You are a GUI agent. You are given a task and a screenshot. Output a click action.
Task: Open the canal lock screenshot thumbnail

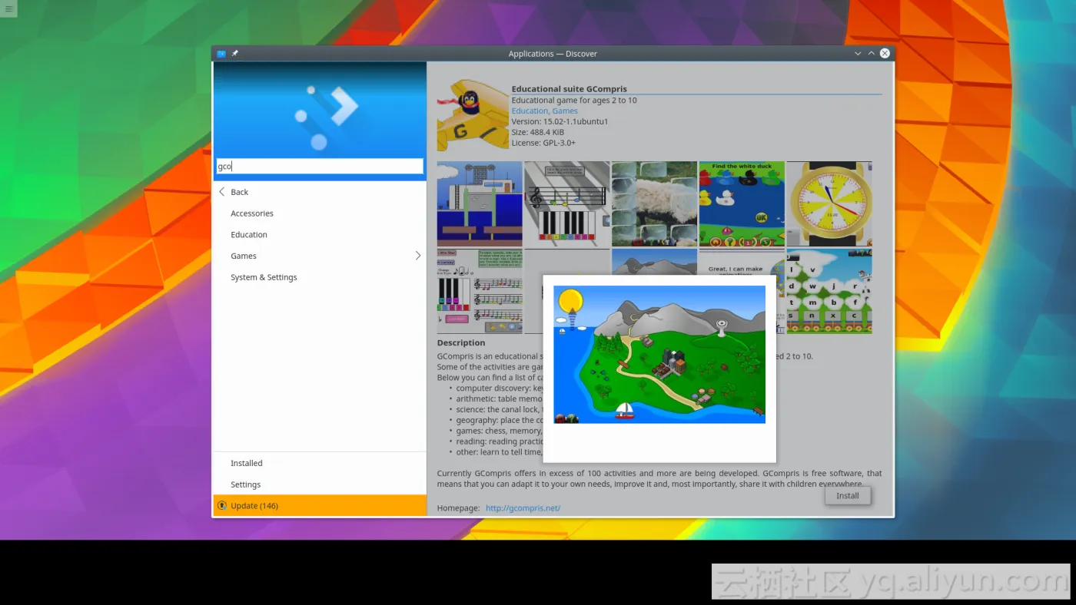click(480, 204)
